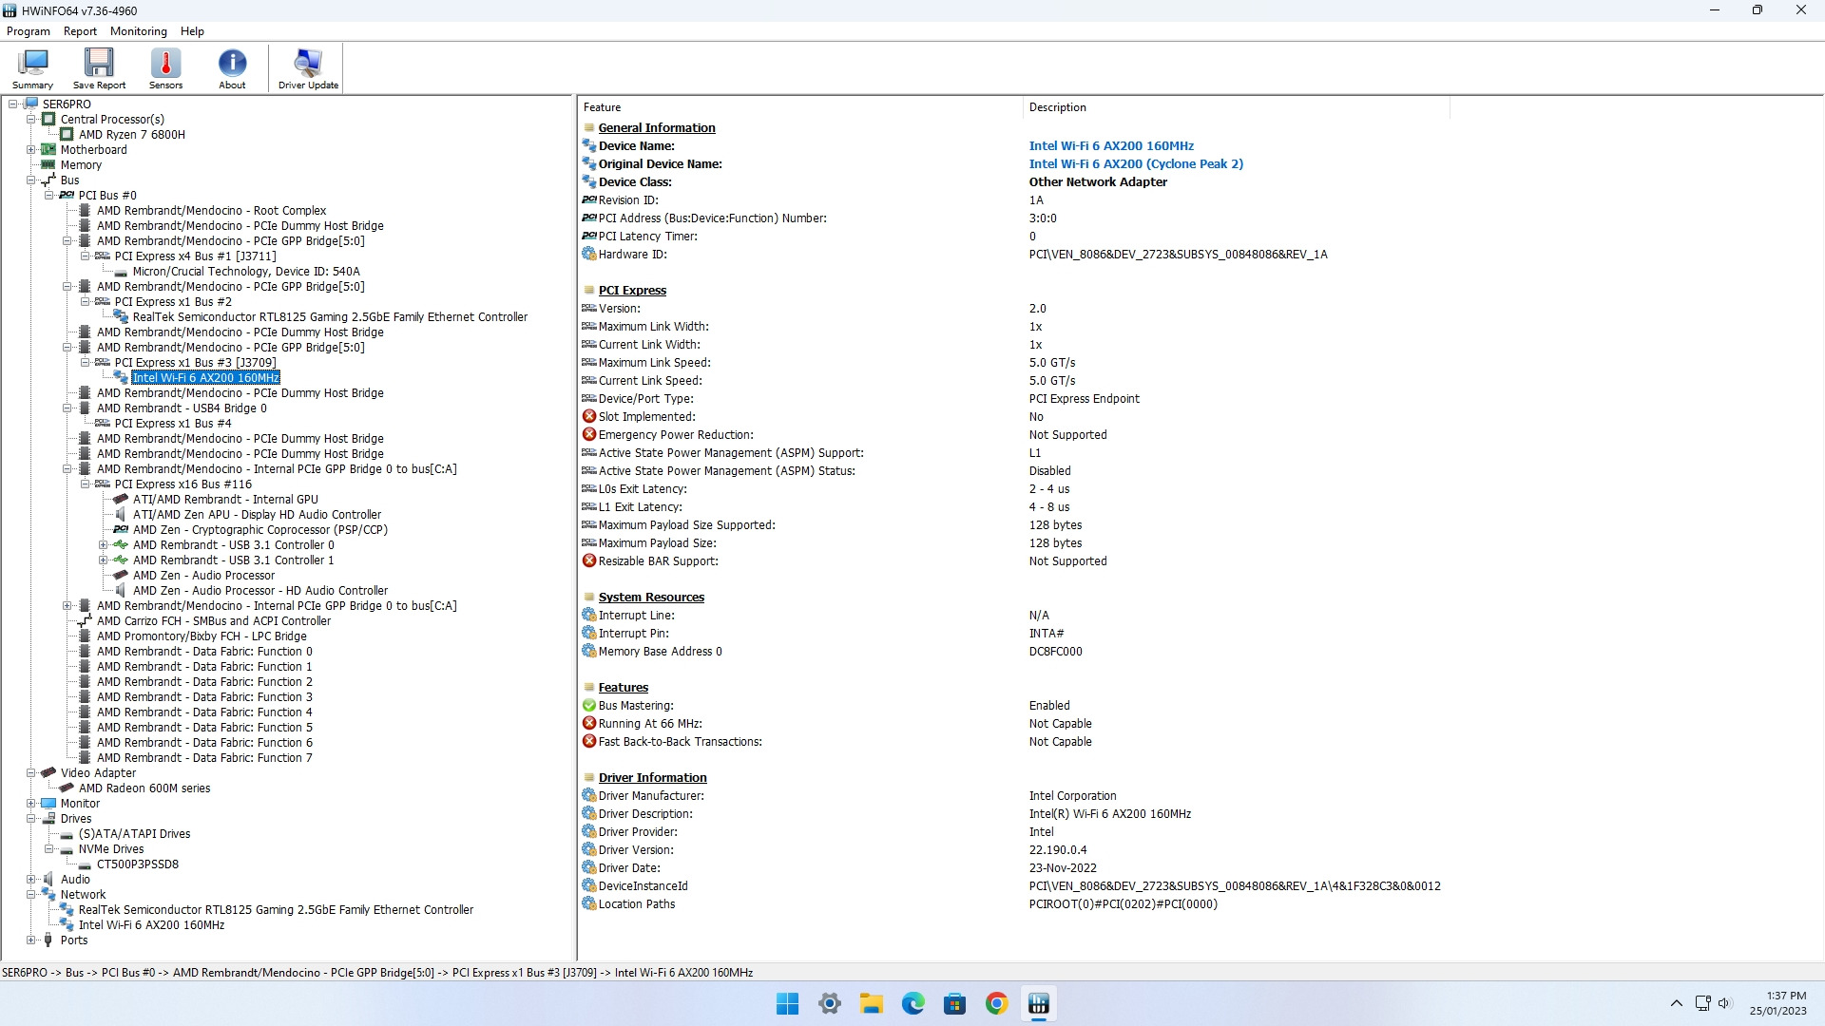Launch Microsoft Edge from the taskbar

click(x=913, y=1004)
